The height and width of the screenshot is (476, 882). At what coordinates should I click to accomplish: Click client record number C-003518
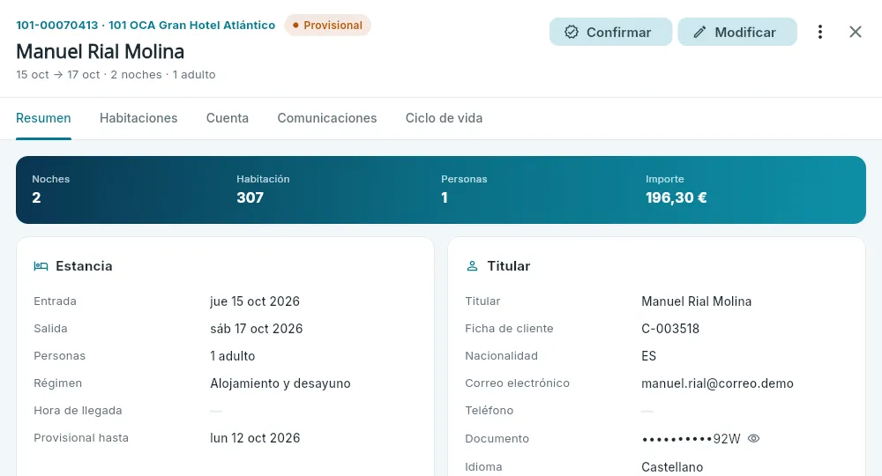[670, 329]
